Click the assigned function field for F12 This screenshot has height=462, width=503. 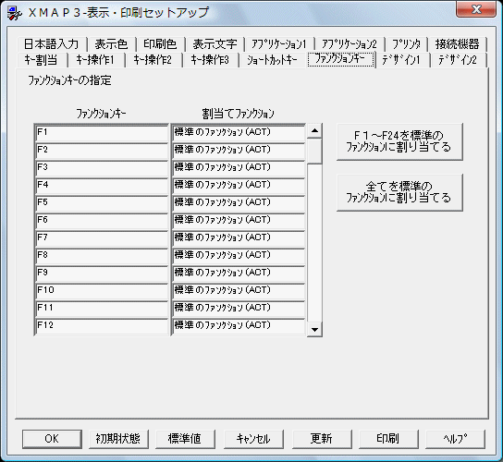coord(239,327)
